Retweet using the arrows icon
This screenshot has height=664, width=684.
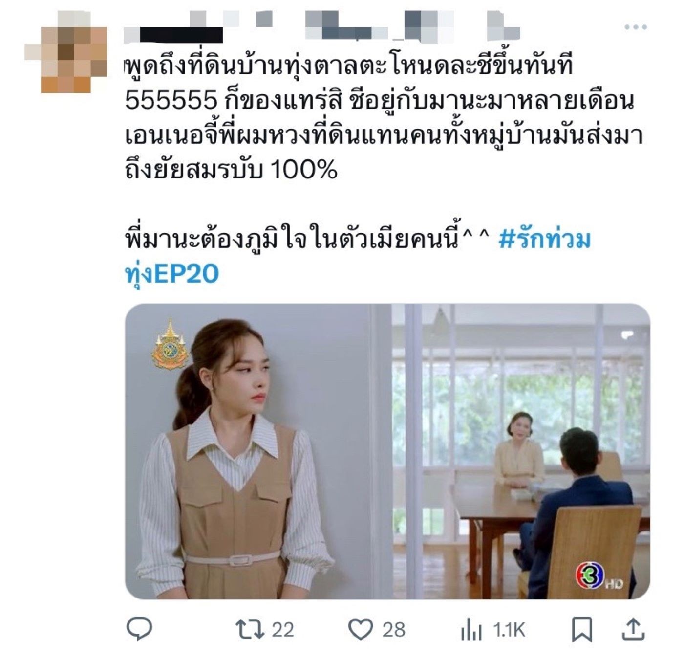249,629
